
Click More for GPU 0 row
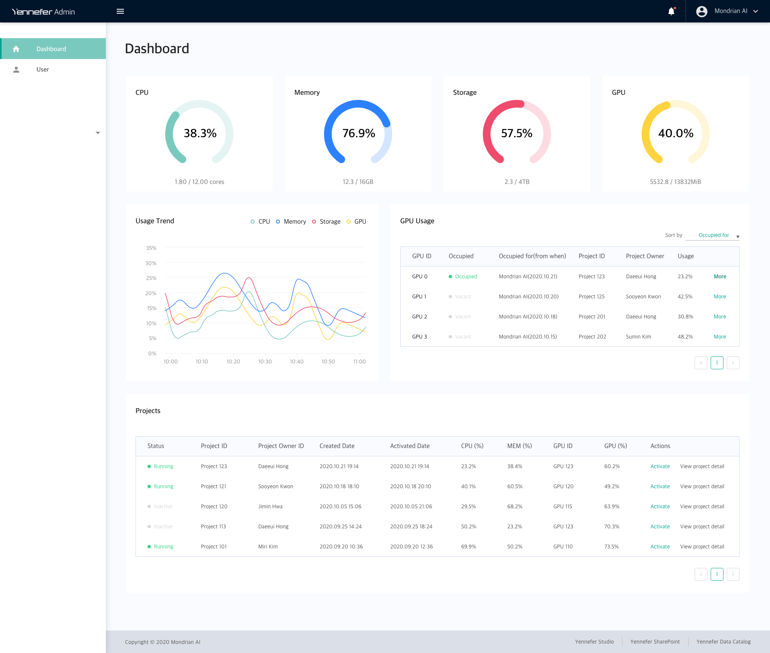coord(720,277)
